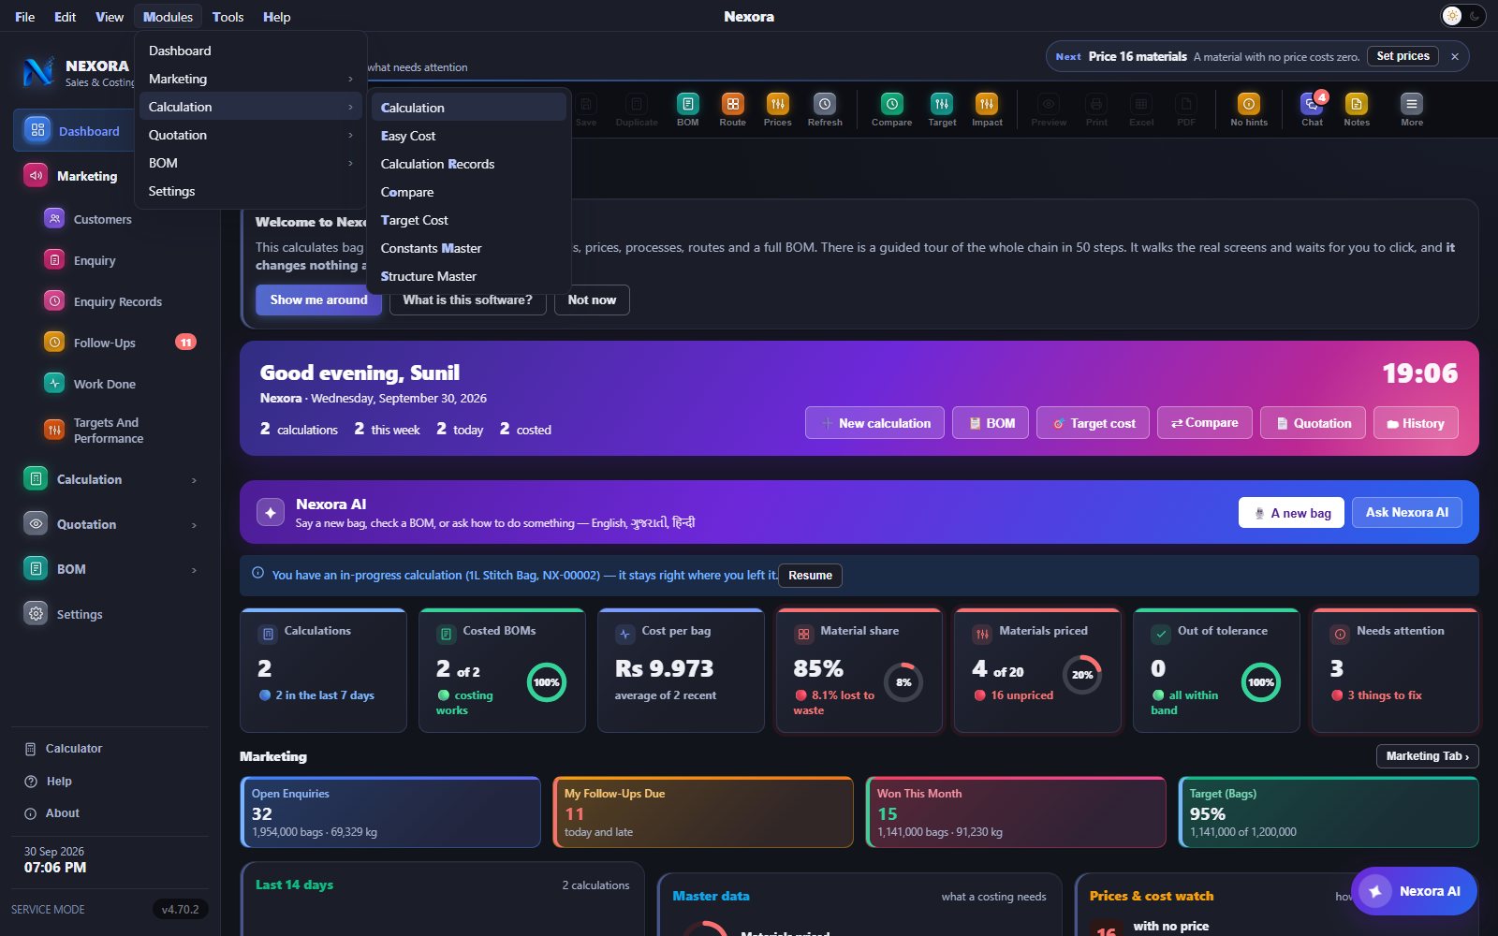Expand the Calculation section in the left sidebar
This screenshot has height=936, width=1498.
click(x=110, y=479)
